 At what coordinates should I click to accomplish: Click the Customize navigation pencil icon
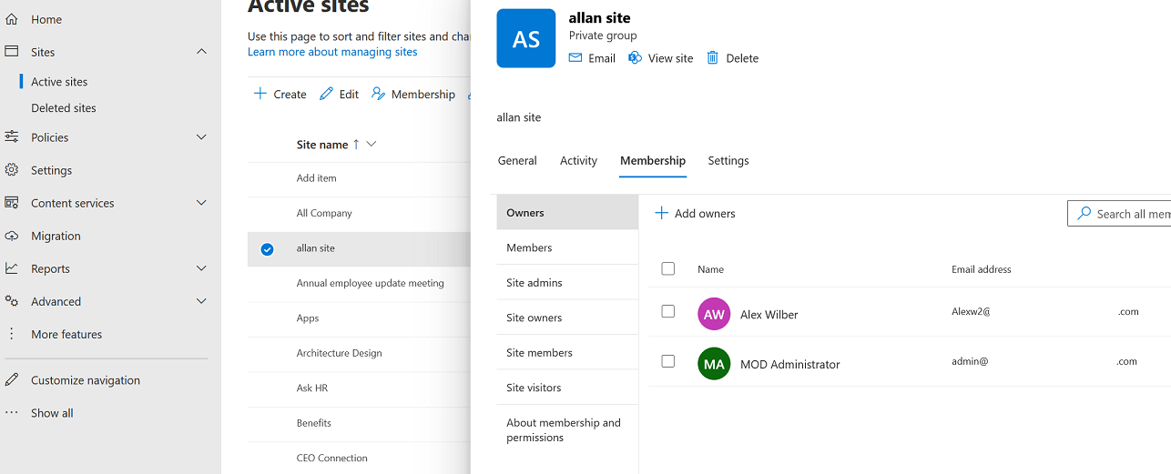[x=12, y=380]
